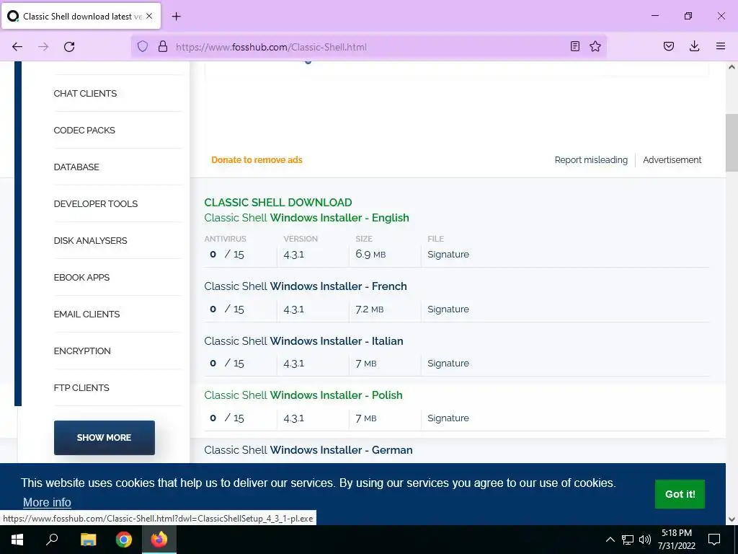Screen dimensions: 738x554
Task: Open notification action center icon
Action: [714, 540]
